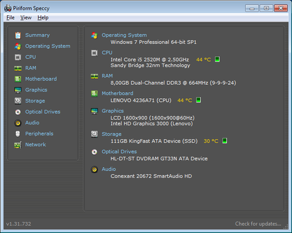Open the File menu
This screenshot has width=292, height=233.
point(10,18)
